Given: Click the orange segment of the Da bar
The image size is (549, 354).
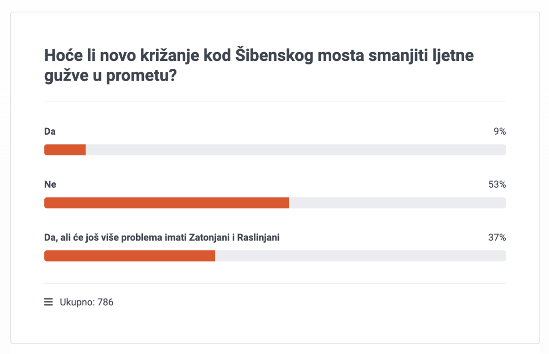Looking at the screenshot, I should click(64, 149).
